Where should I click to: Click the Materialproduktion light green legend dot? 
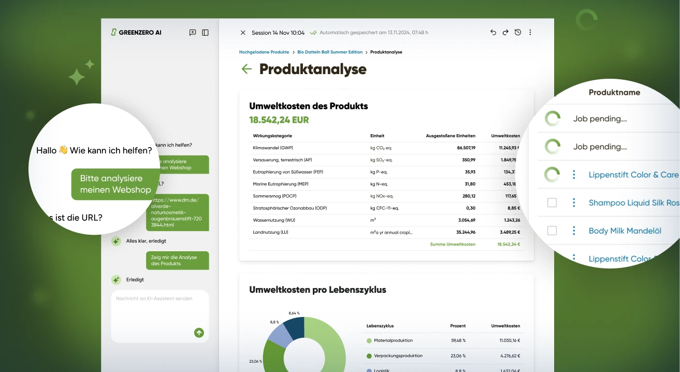[x=369, y=340]
